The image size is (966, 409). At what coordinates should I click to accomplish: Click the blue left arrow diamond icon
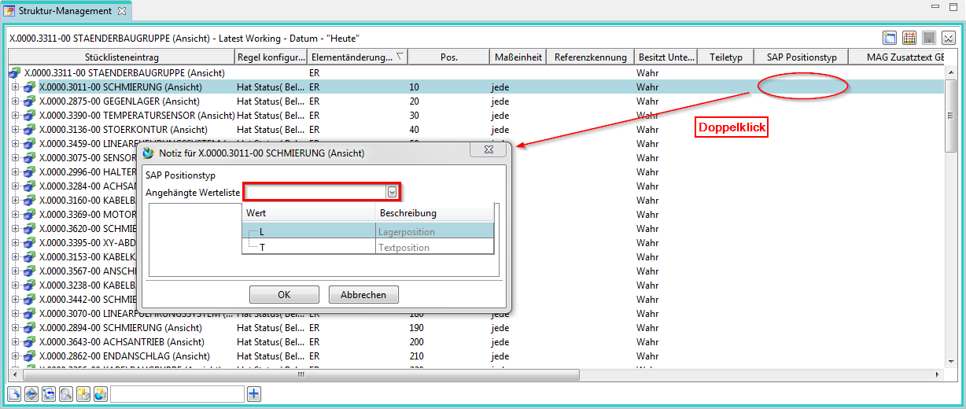[31, 393]
